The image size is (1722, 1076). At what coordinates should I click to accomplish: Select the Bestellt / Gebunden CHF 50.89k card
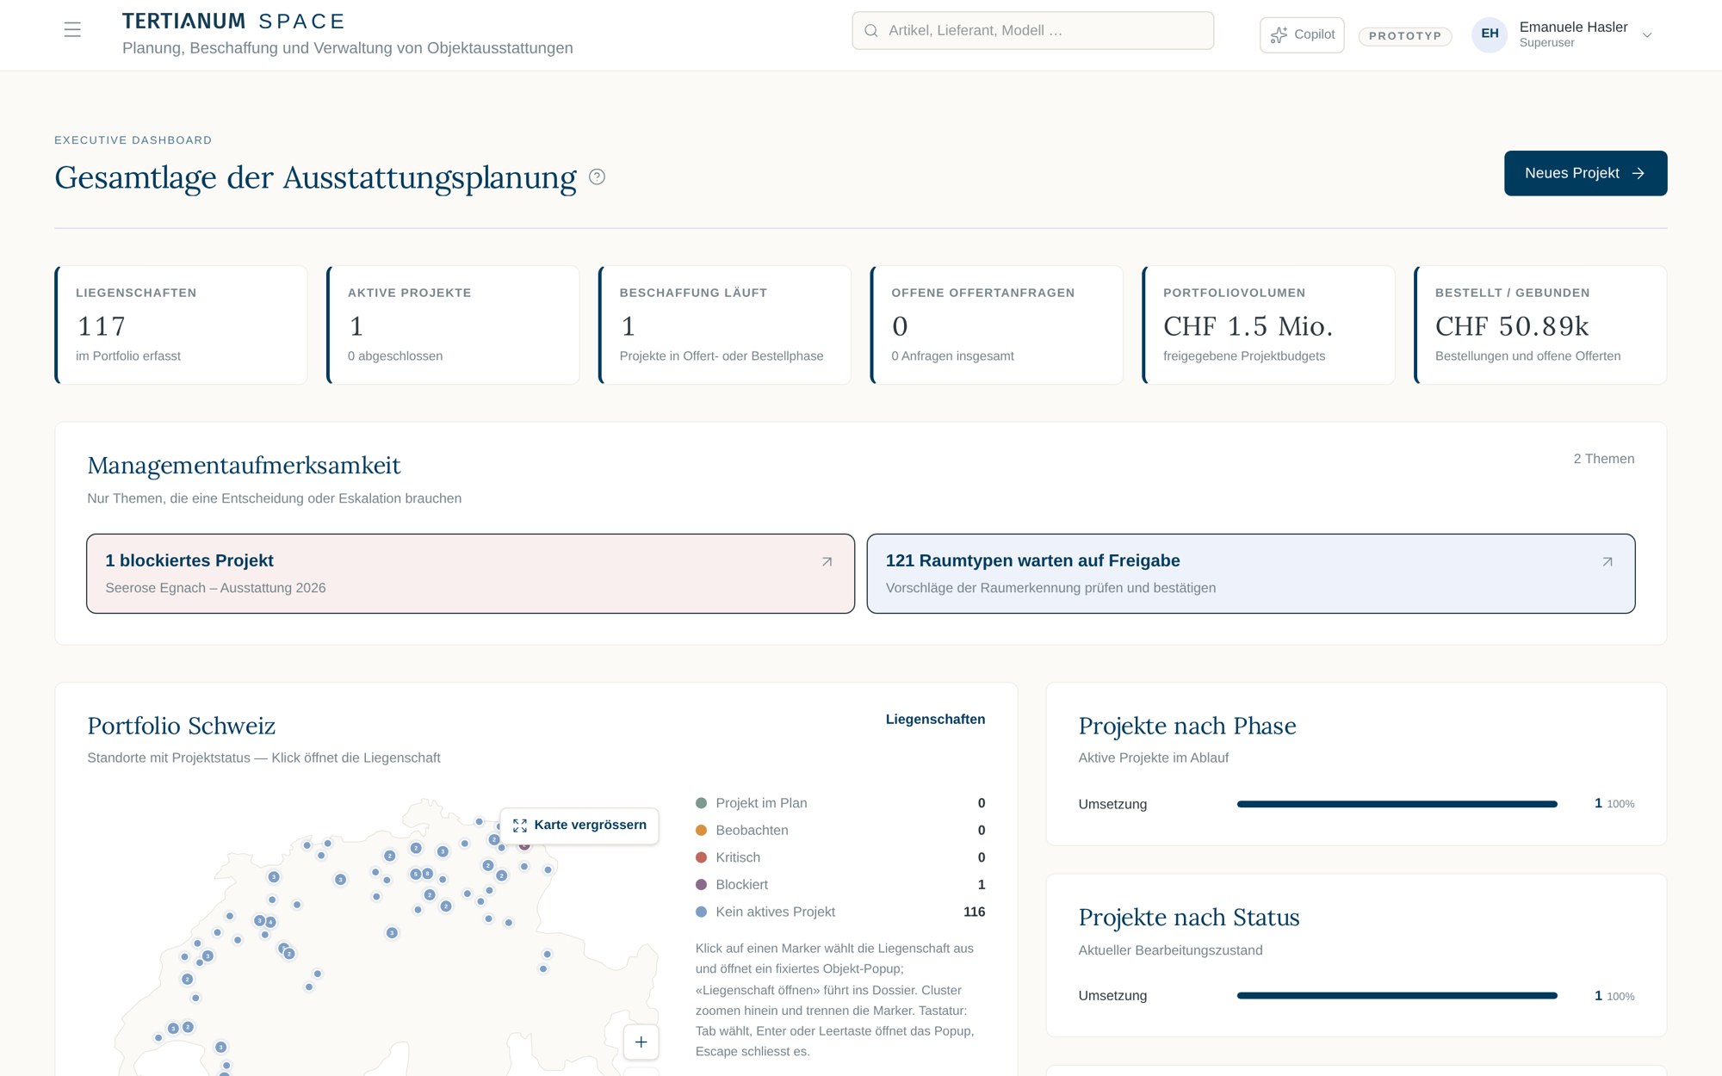pyautogui.click(x=1540, y=325)
